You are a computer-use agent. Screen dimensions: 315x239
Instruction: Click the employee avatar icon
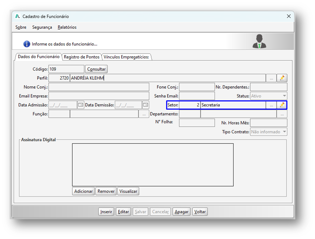tap(259, 41)
